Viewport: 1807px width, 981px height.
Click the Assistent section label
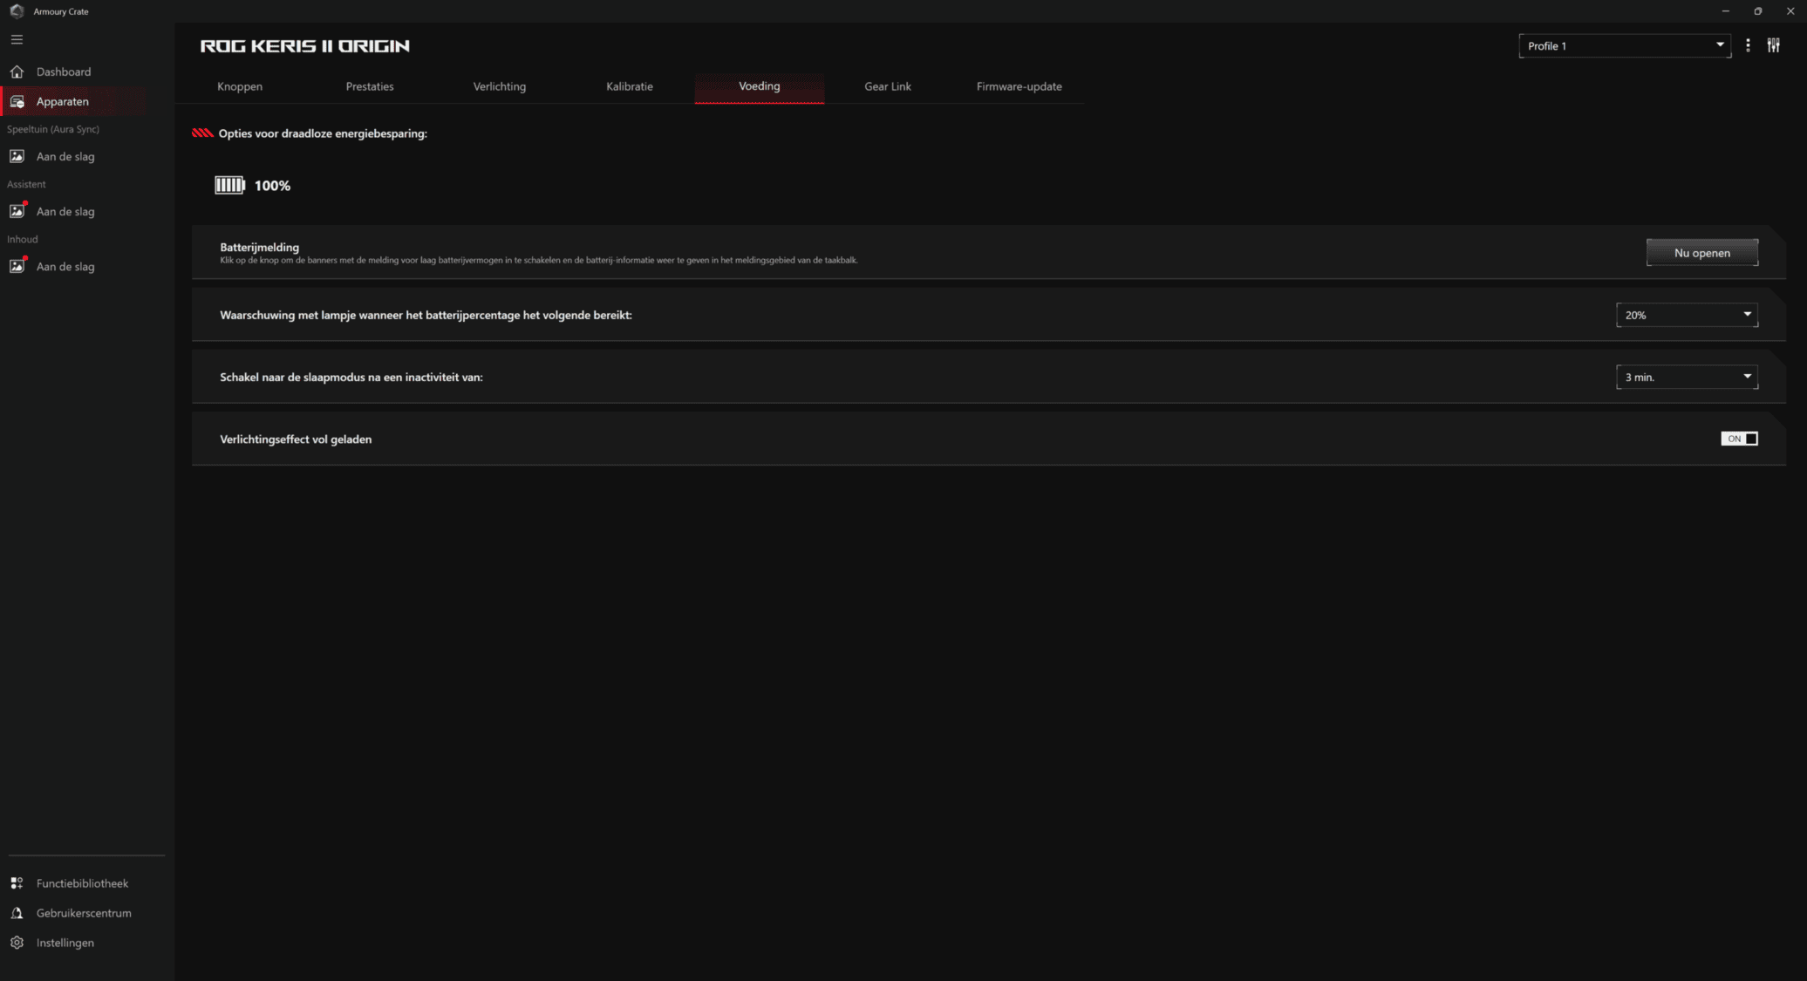(26, 184)
